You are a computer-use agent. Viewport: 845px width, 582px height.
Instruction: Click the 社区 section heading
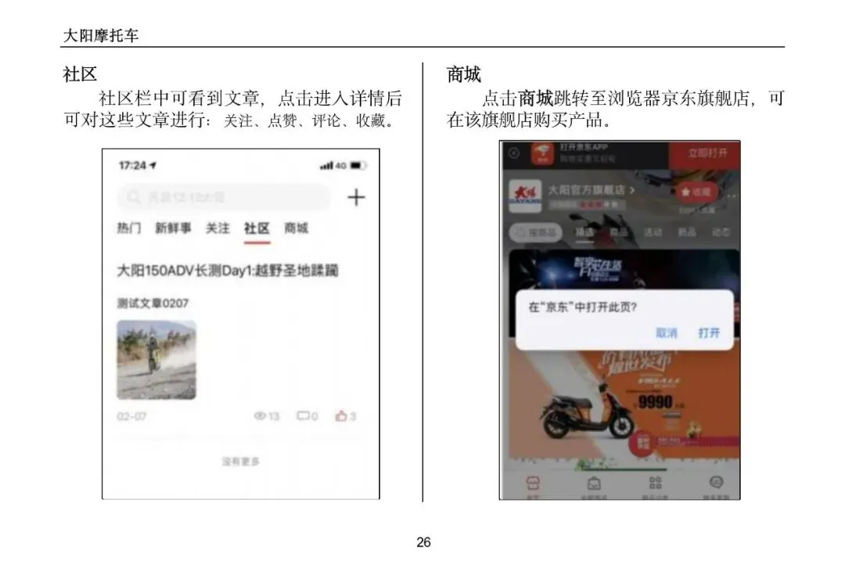80,74
